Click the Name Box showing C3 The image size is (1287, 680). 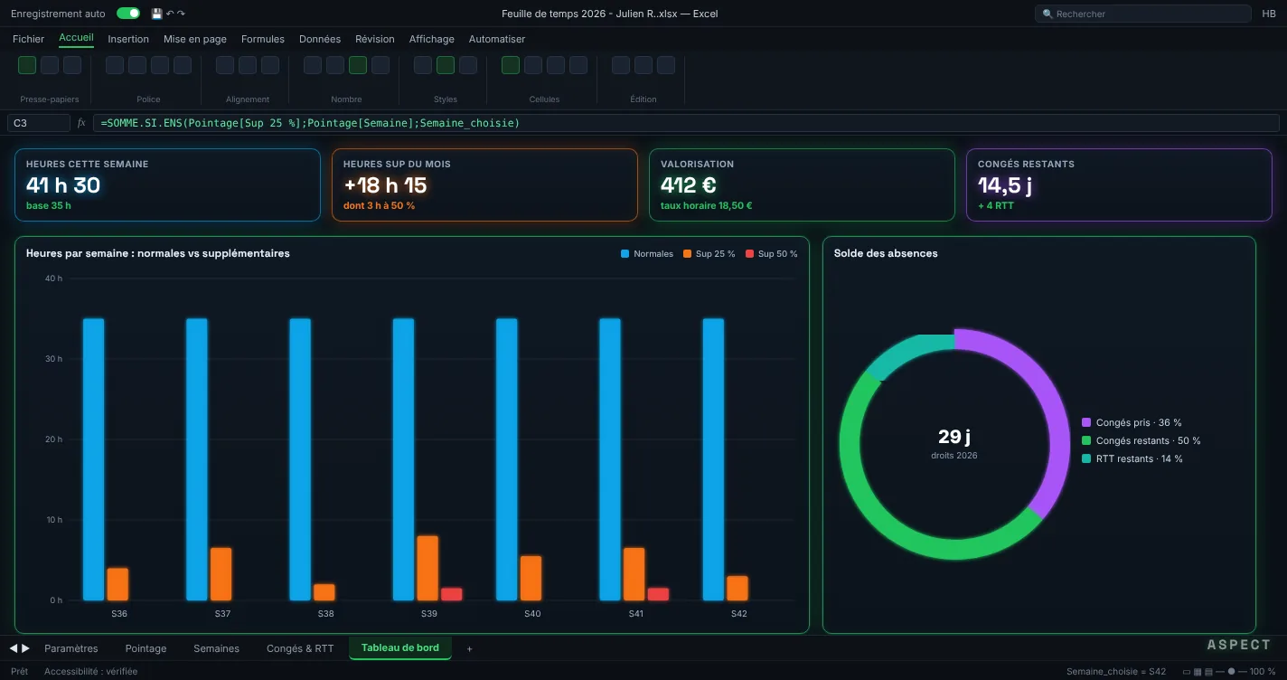pyautogui.click(x=39, y=123)
